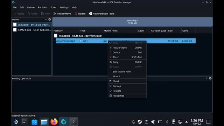The width and height of the screenshot is (224, 126).
Task: Open Discover store from taskbar
Action: pyautogui.click(x=34, y=122)
